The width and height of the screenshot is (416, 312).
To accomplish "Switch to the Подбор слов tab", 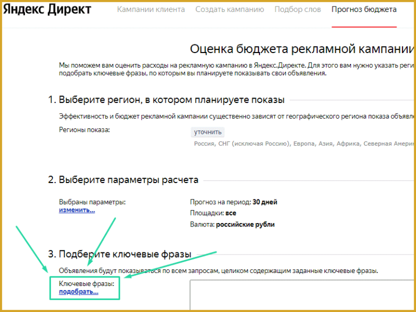I will [298, 9].
